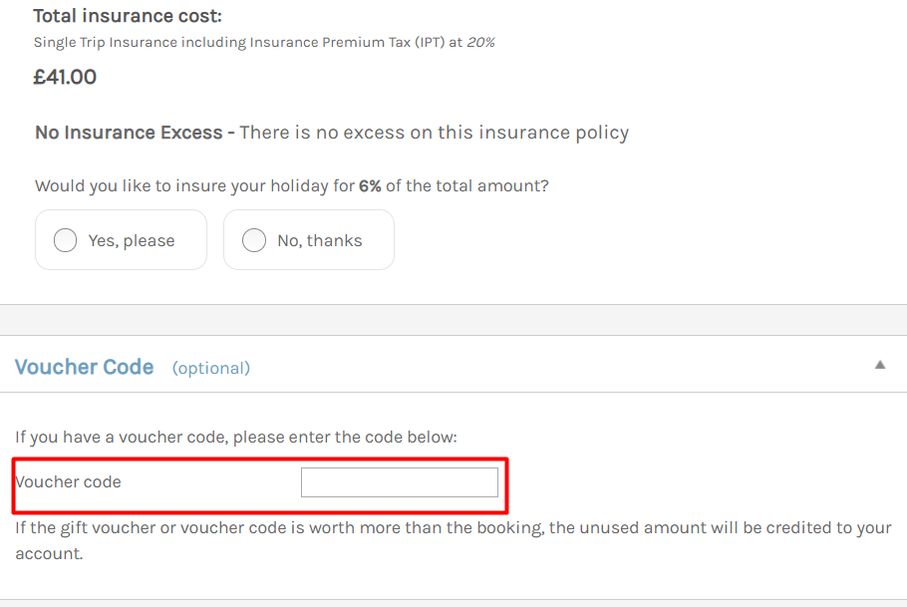The height and width of the screenshot is (607, 907).
Task: Click the Voucher Code section heading
Action: click(85, 367)
